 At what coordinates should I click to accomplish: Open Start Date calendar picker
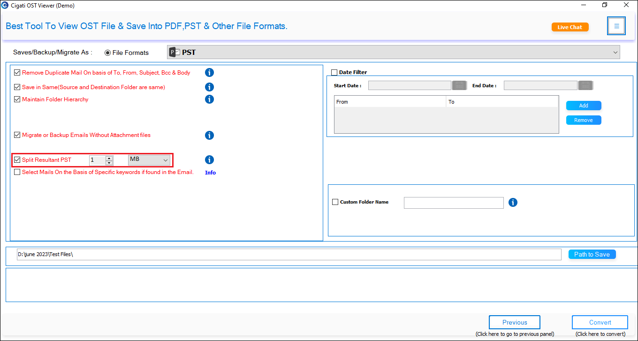[459, 85]
